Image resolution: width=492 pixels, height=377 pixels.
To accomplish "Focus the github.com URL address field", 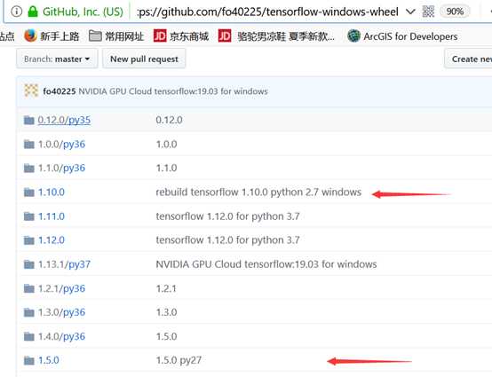I will pyautogui.click(x=267, y=12).
